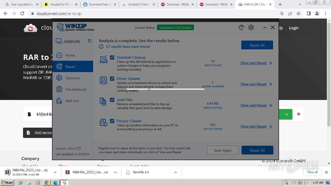Select Repair in WinZip sidebar
Image resolution: width=331 pixels, height=186 pixels.
tap(73, 67)
